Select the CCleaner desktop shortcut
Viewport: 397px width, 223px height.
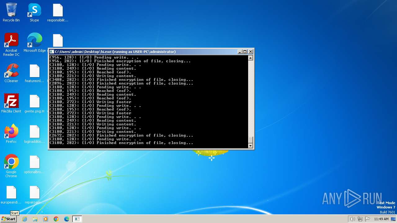[x=11, y=73]
